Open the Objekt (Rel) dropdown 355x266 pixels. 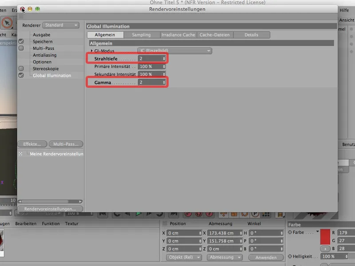184,258
